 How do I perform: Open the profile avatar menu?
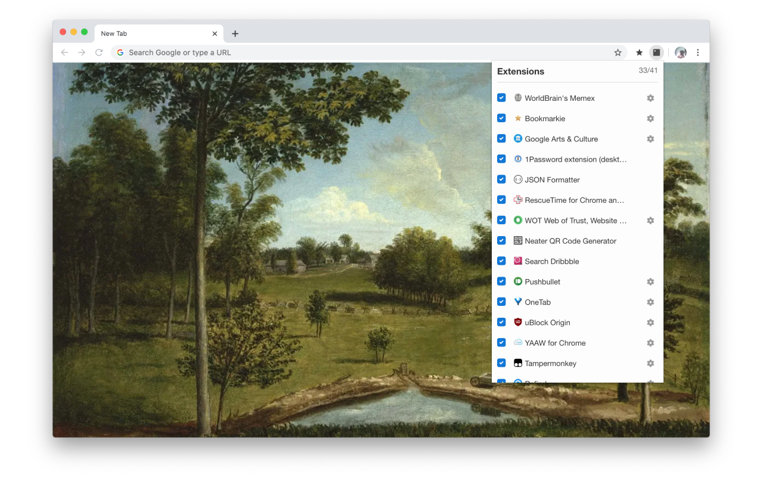(680, 52)
